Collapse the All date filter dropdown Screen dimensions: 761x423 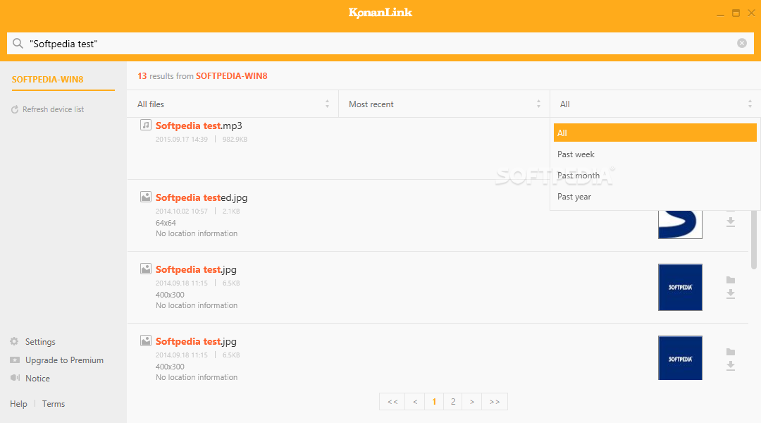(x=655, y=104)
